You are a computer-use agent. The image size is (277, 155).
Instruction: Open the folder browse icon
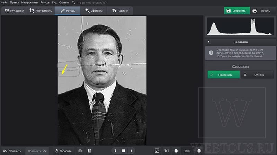(x=123, y=151)
